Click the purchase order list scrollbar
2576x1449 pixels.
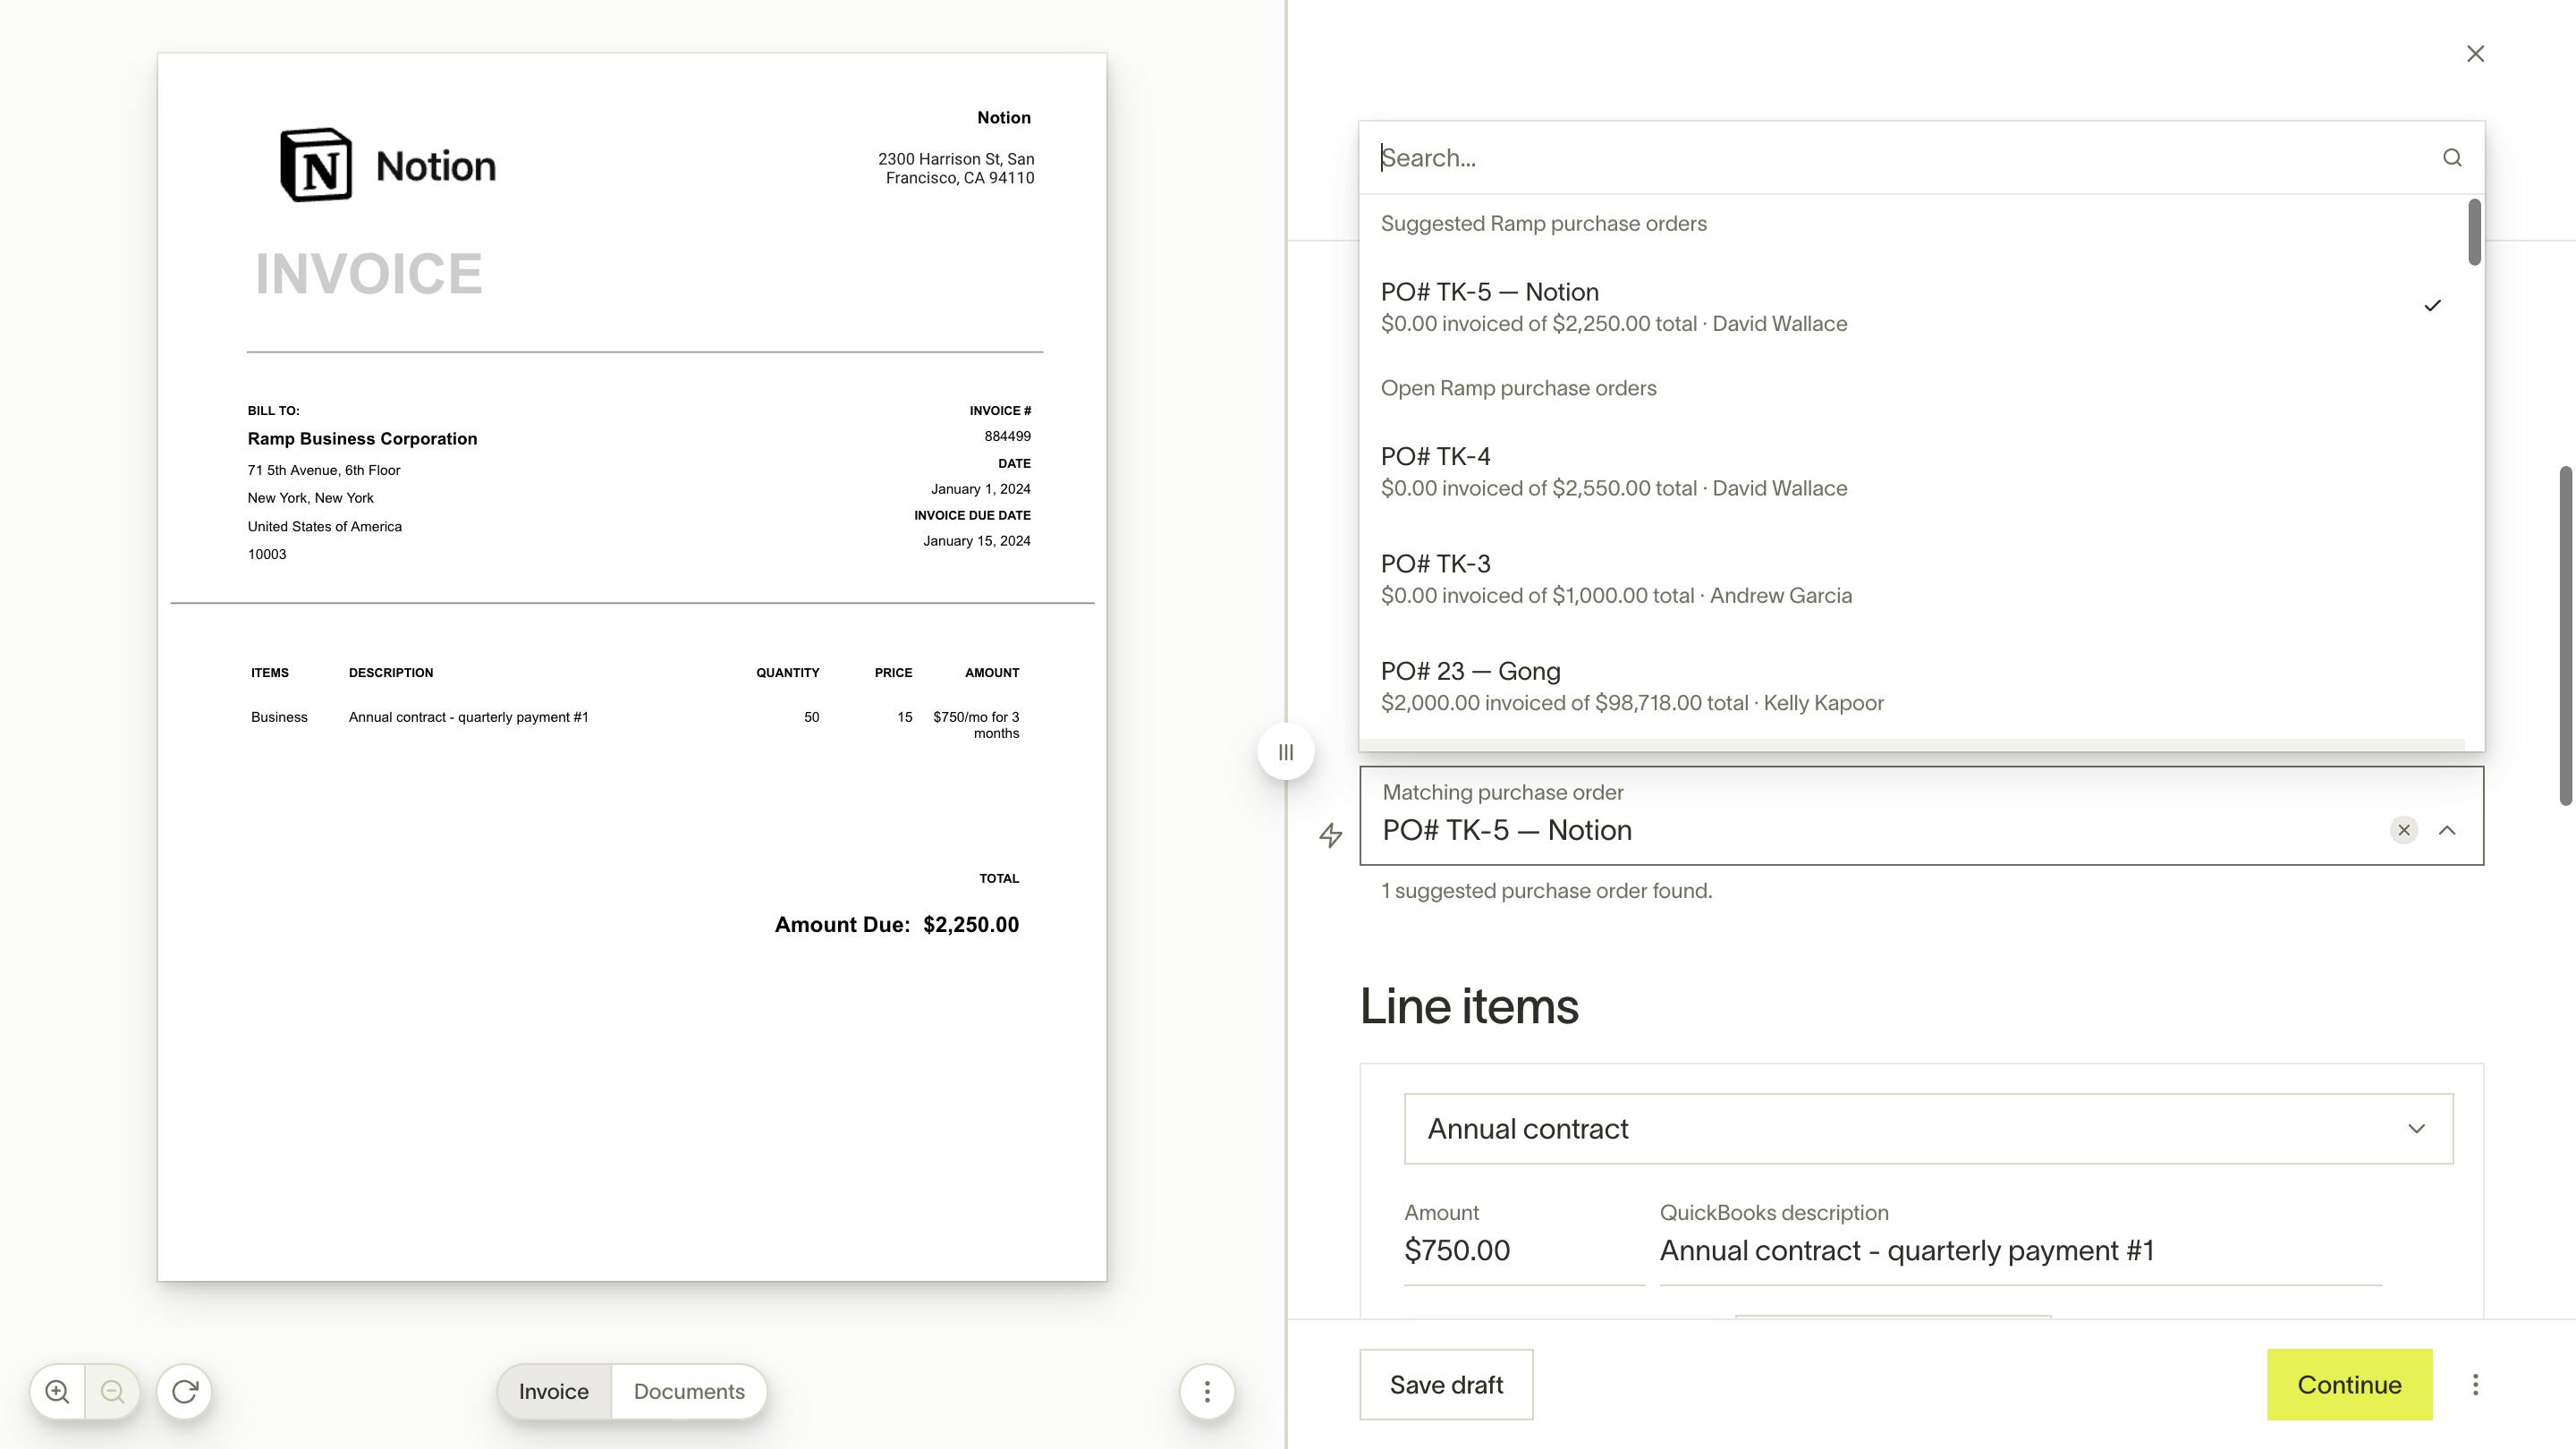[x=2474, y=233]
